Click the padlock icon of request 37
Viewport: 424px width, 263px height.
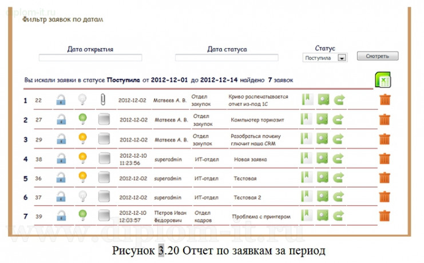tap(61, 197)
